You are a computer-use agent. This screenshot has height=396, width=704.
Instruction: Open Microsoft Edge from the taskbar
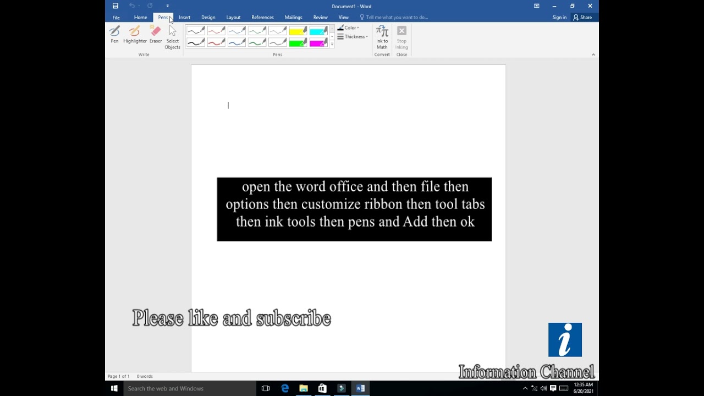[x=285, y=388]
